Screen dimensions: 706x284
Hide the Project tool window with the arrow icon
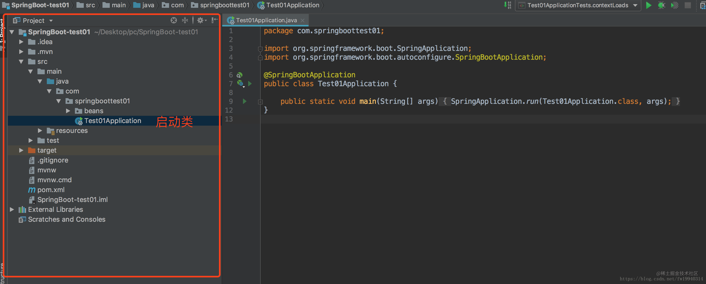(215, 20)
